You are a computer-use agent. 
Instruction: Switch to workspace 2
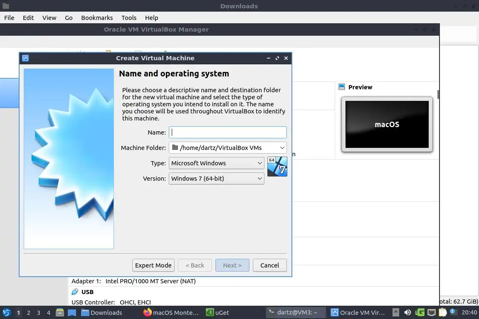[28, 313]
